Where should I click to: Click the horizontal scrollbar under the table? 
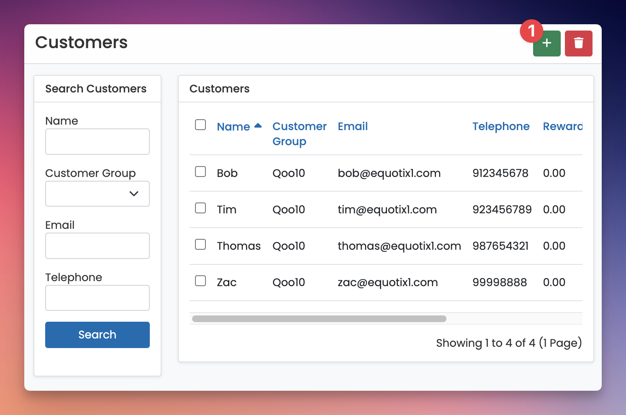319,319
